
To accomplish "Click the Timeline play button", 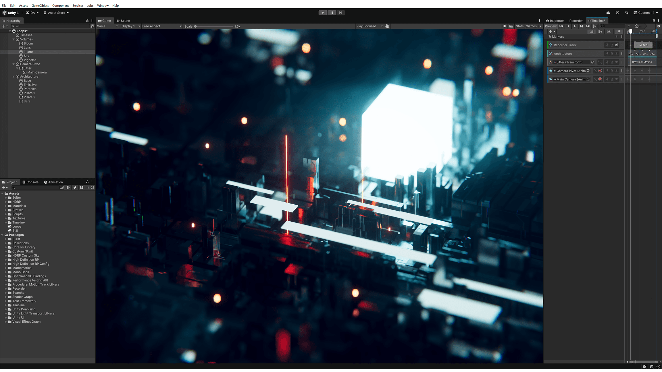I will [x=575, y=26].
